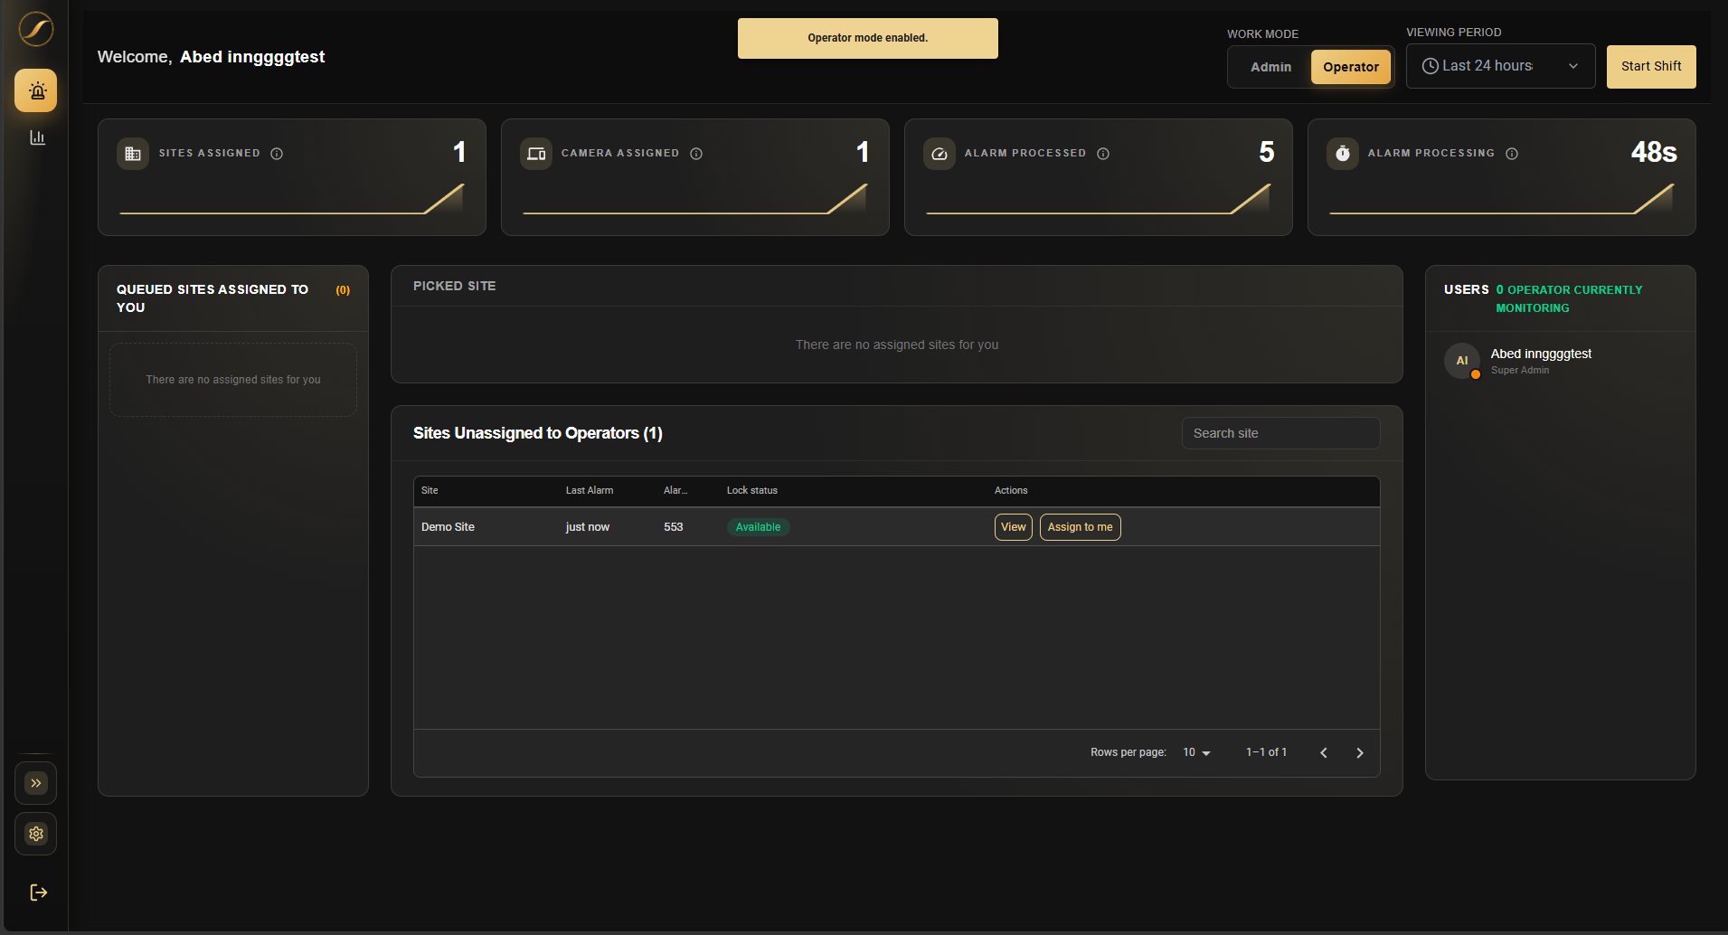Click the Lock status column header
This screenshot has width=1728, height=935.
[x=752, y=490]
